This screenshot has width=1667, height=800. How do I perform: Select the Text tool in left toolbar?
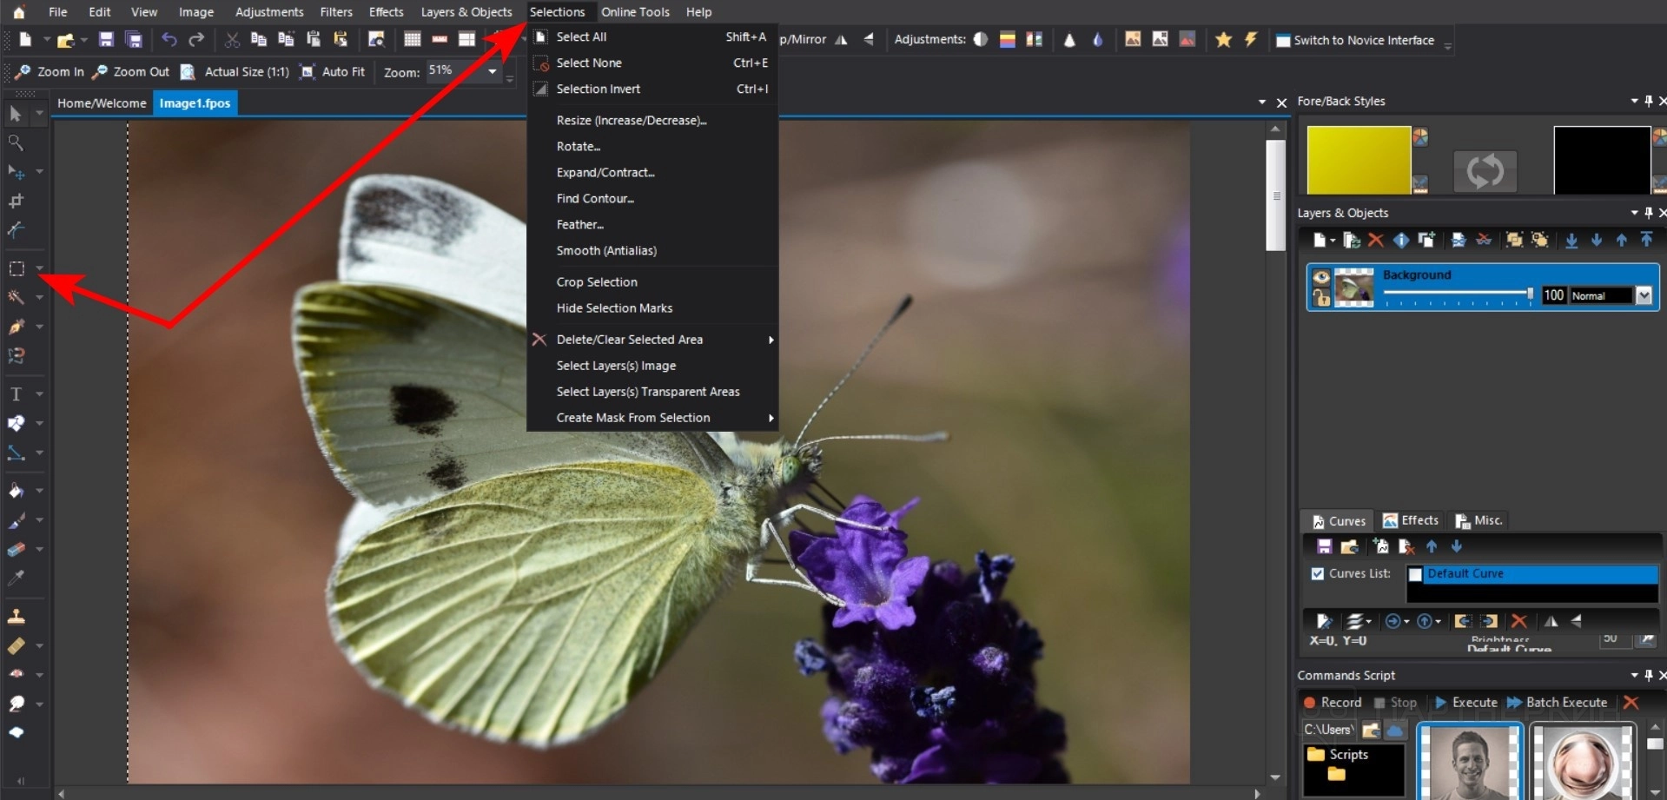click(16, 394)
